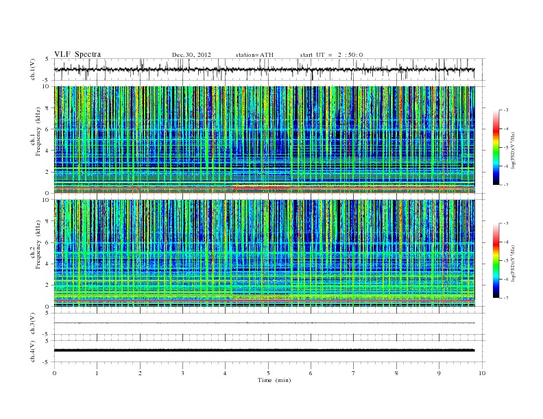Select the "start UT = 2 :50: 0" text
This screenshot has height=419, width=543.
[331, 55]
